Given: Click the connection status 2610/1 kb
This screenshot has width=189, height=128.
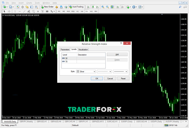Looking at the screenshot, I should [x=171, y=125].
